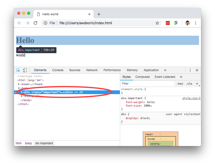Click the user profile avatar
Screen dimensions: 215x166
point(187,23)
